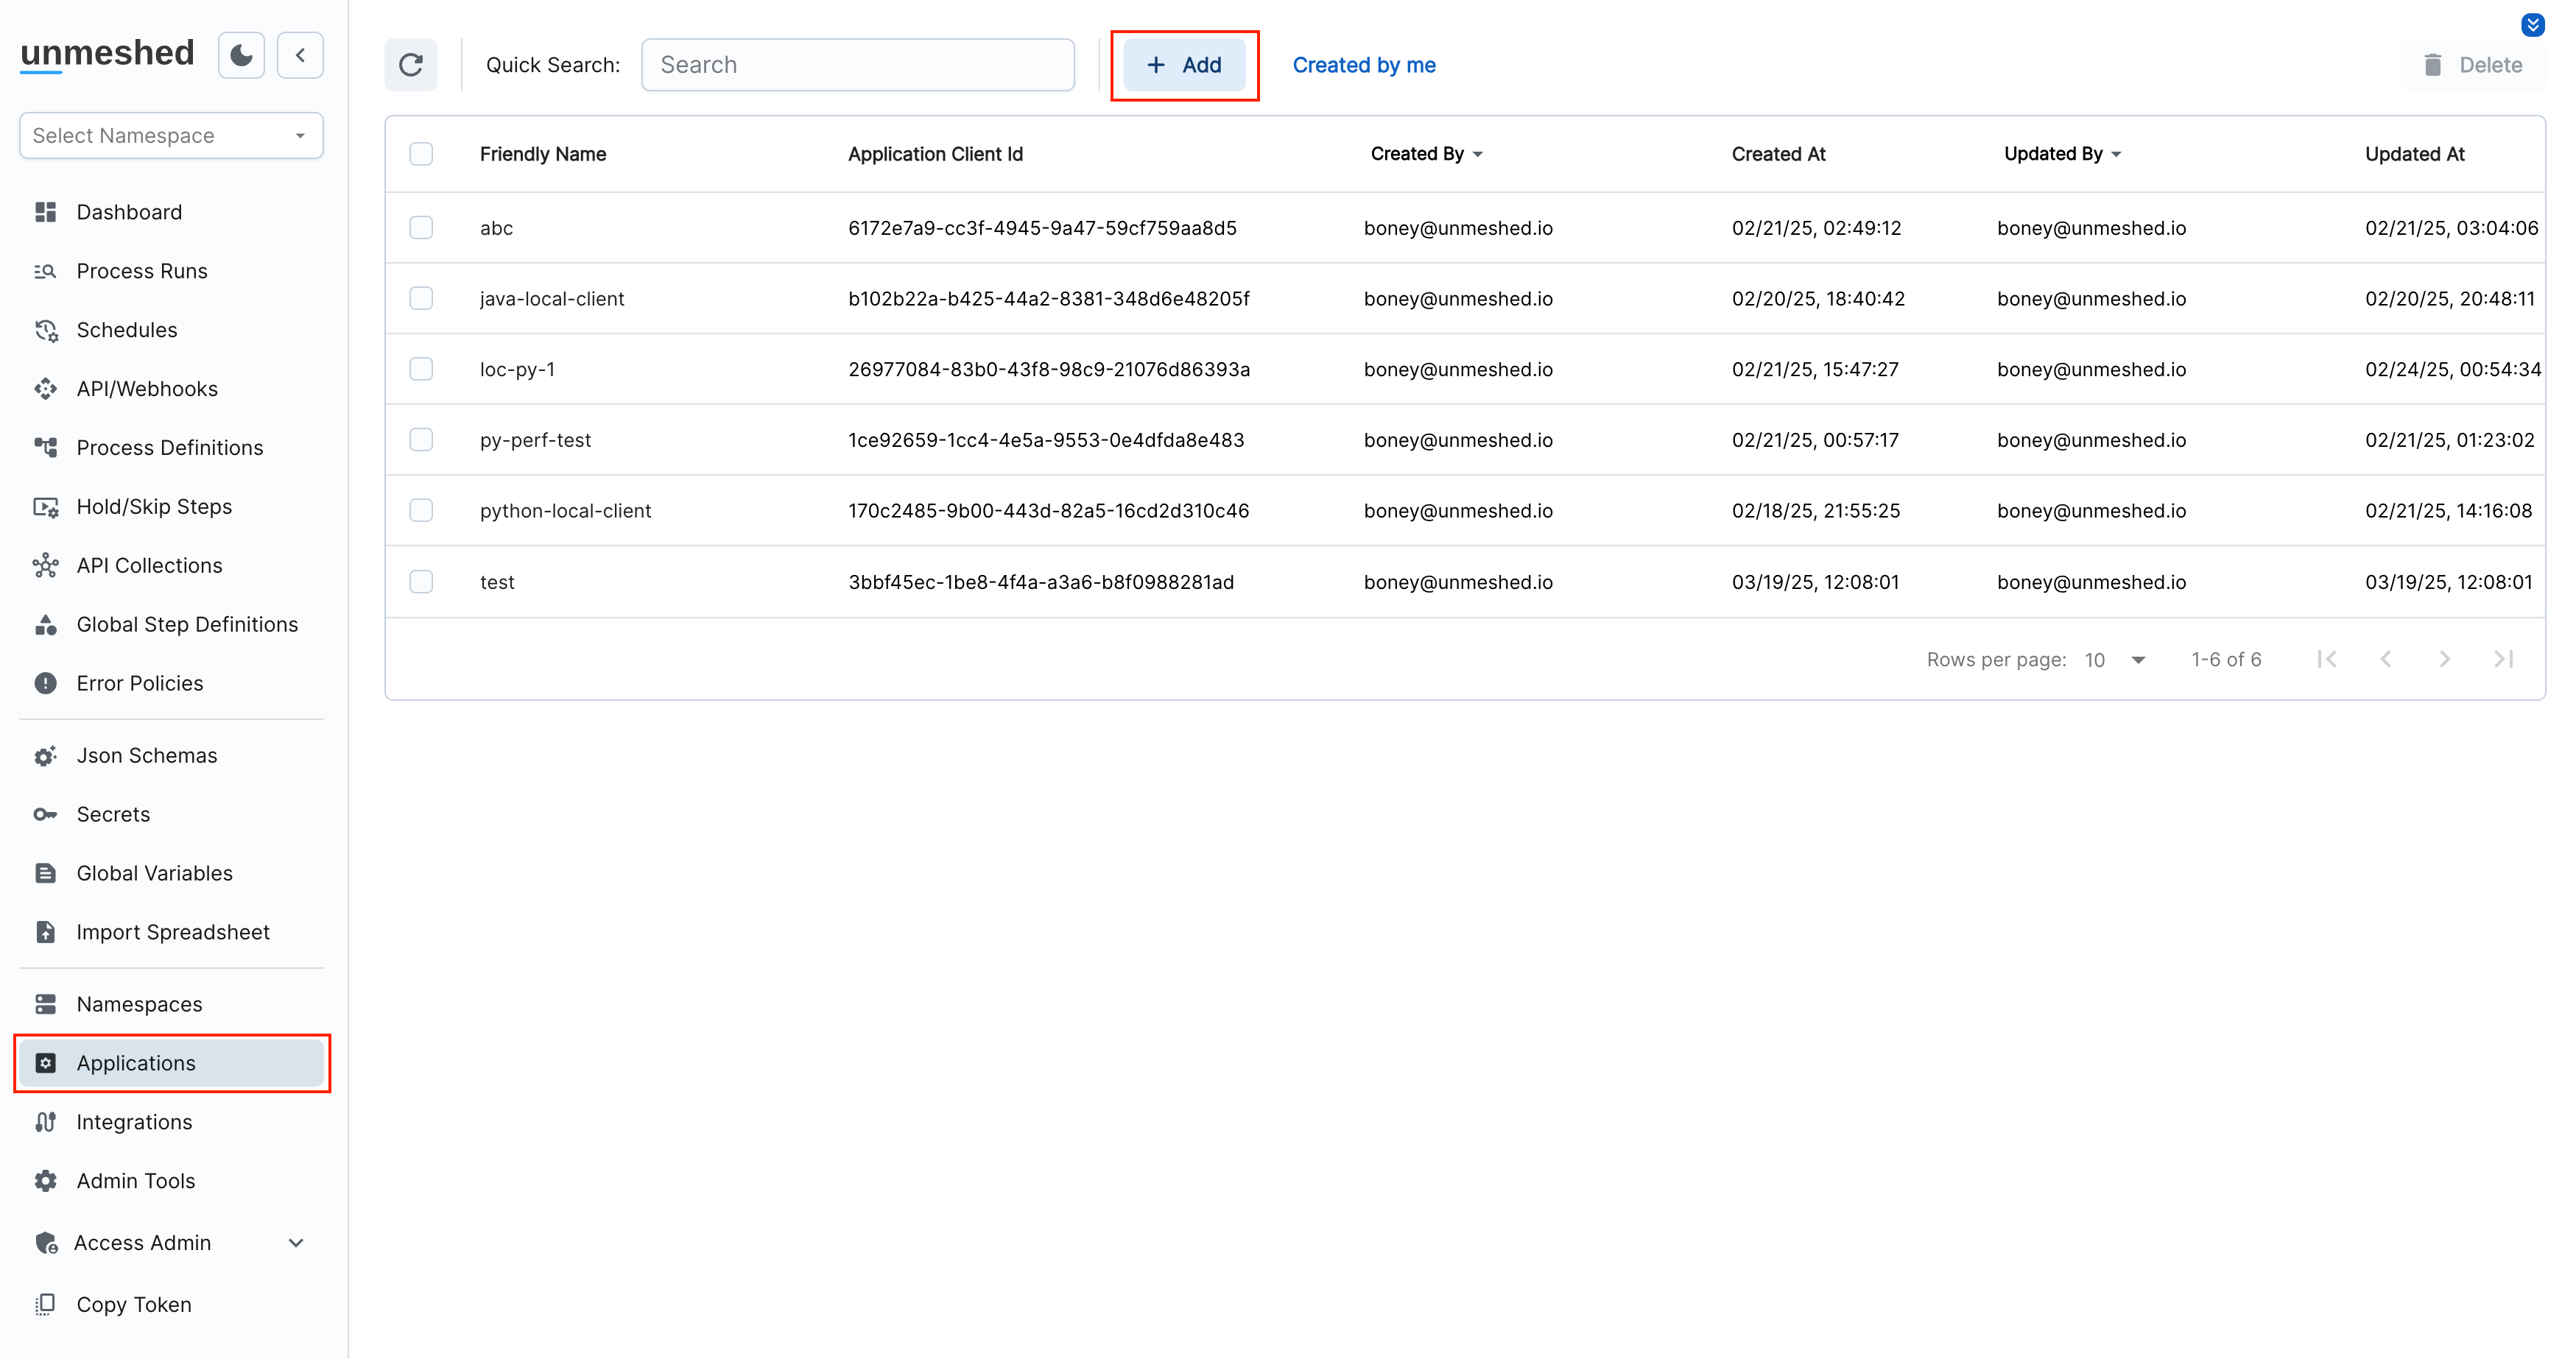The height and width of the screenshot is (1359, 2576).
Task: Open the Rows per page dropdown
Action: click(2113, 659)
